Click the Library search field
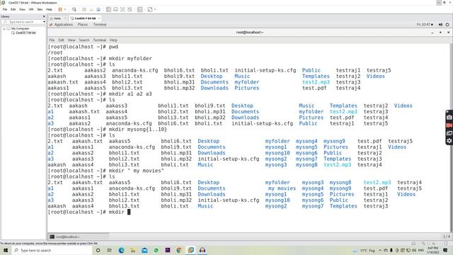Image resolution: width=453 pixels, height=255 pixels. [23, 22]
